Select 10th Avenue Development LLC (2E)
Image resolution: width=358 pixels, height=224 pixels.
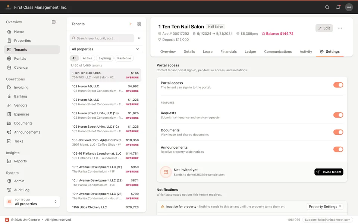click(105, 183)
